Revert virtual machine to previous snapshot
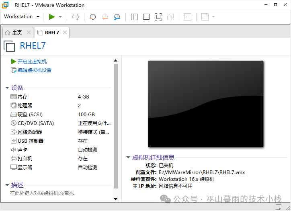The height and width of the screenshot is (211, 291). (x=105, y=17)
